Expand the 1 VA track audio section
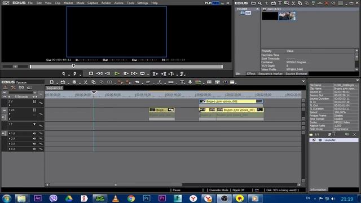Image resolution: width=361 pixels, height=203 pixels. tap(10, 114)
